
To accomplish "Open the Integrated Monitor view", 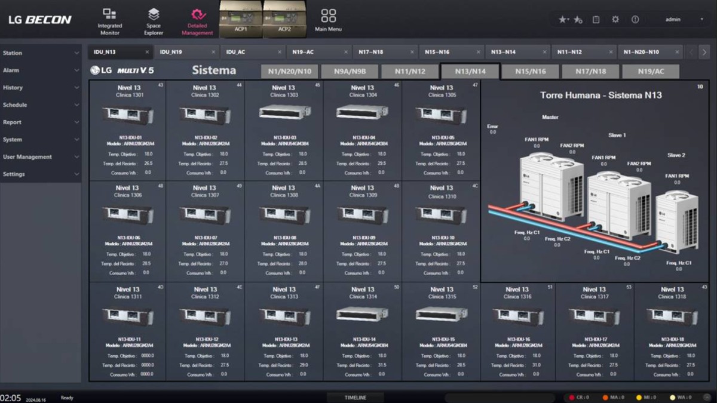I will point(110,21).
